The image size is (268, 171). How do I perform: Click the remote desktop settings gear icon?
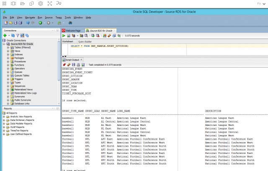(x=41, y=3)
